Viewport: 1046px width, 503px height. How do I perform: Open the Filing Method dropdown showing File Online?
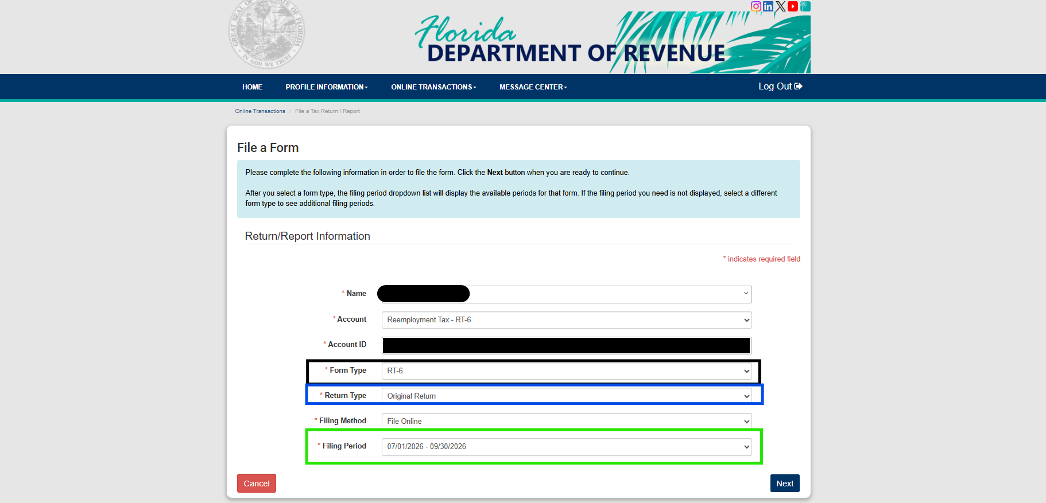coord(567,421)
